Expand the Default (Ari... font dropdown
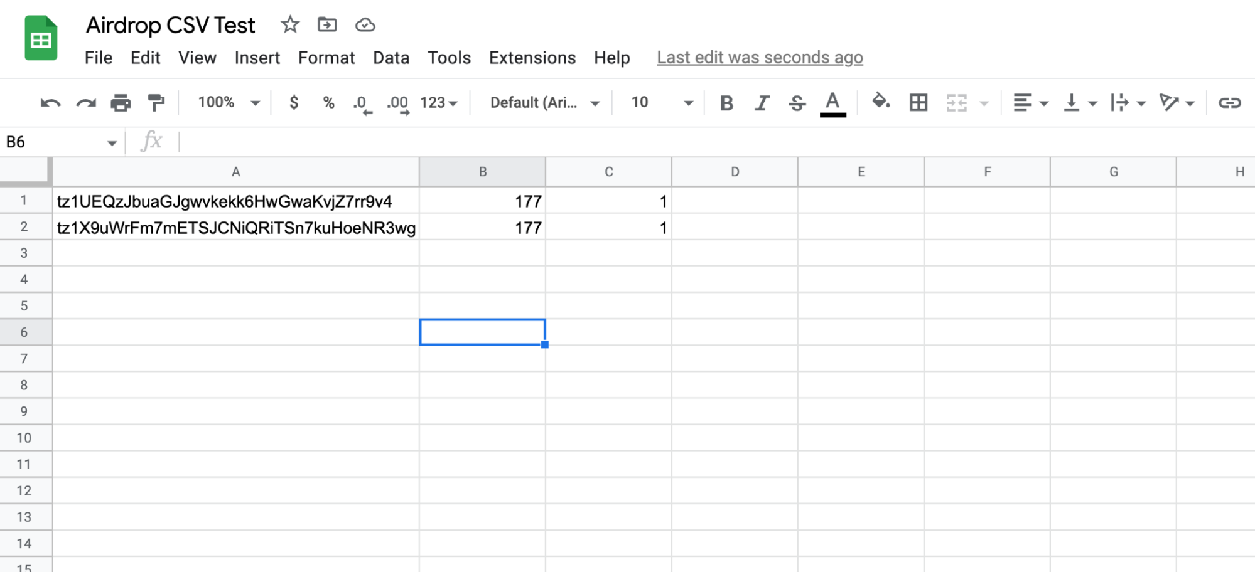 click(x=544, y=103)
